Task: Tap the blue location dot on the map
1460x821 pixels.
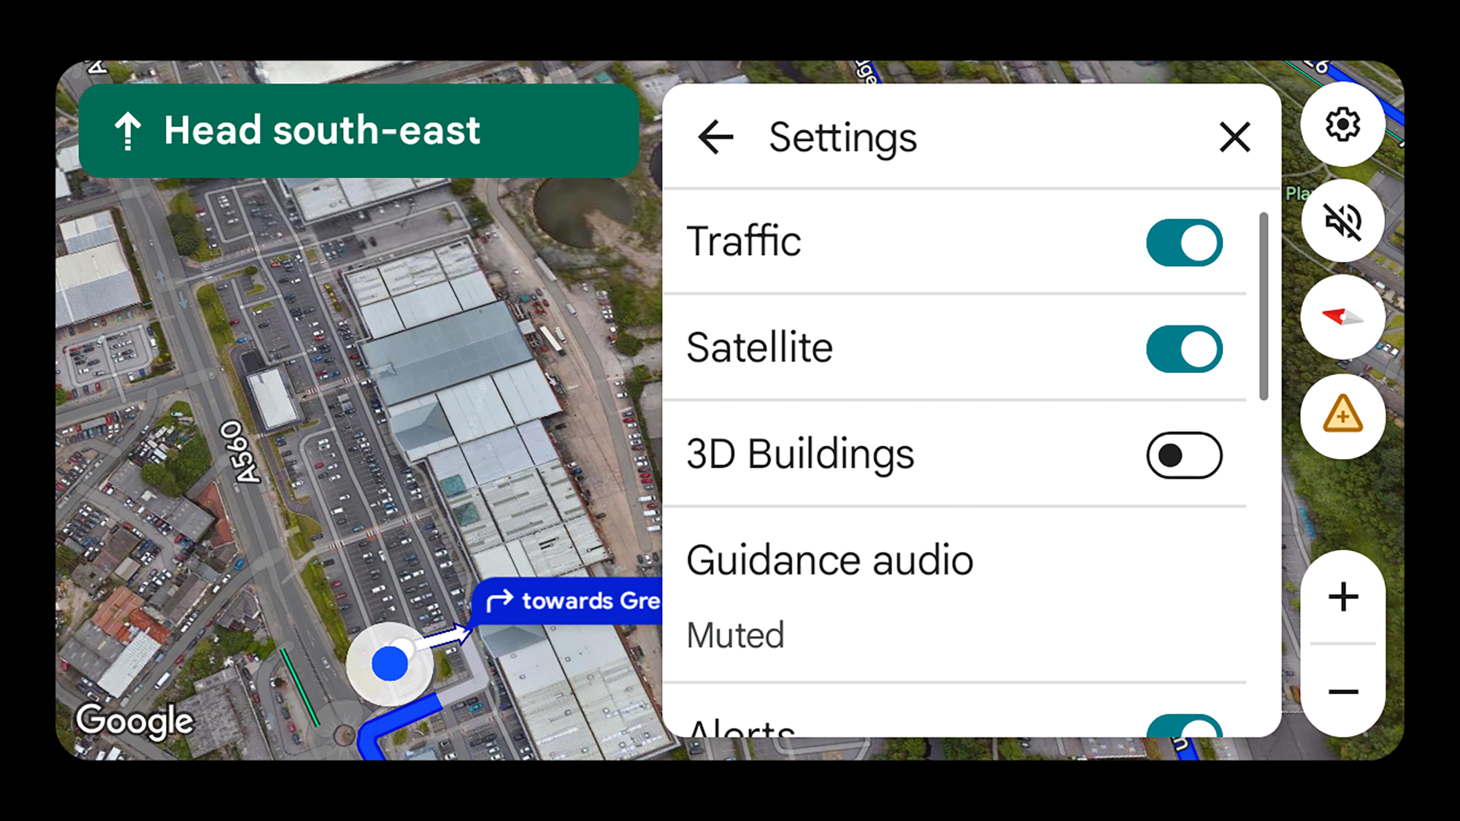Action: tap(389, 660)
